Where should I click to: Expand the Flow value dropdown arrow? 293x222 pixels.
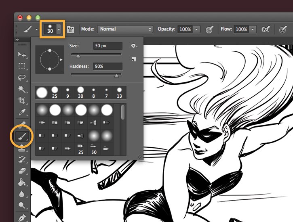tap(253, 29)
